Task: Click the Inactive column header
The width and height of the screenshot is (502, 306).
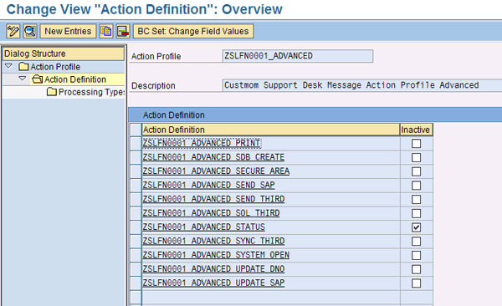Action: click(416, 130)
